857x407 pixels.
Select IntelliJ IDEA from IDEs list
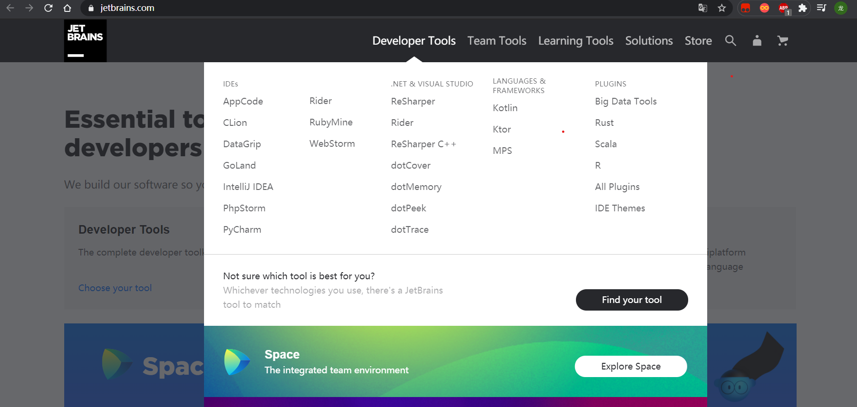248,187
